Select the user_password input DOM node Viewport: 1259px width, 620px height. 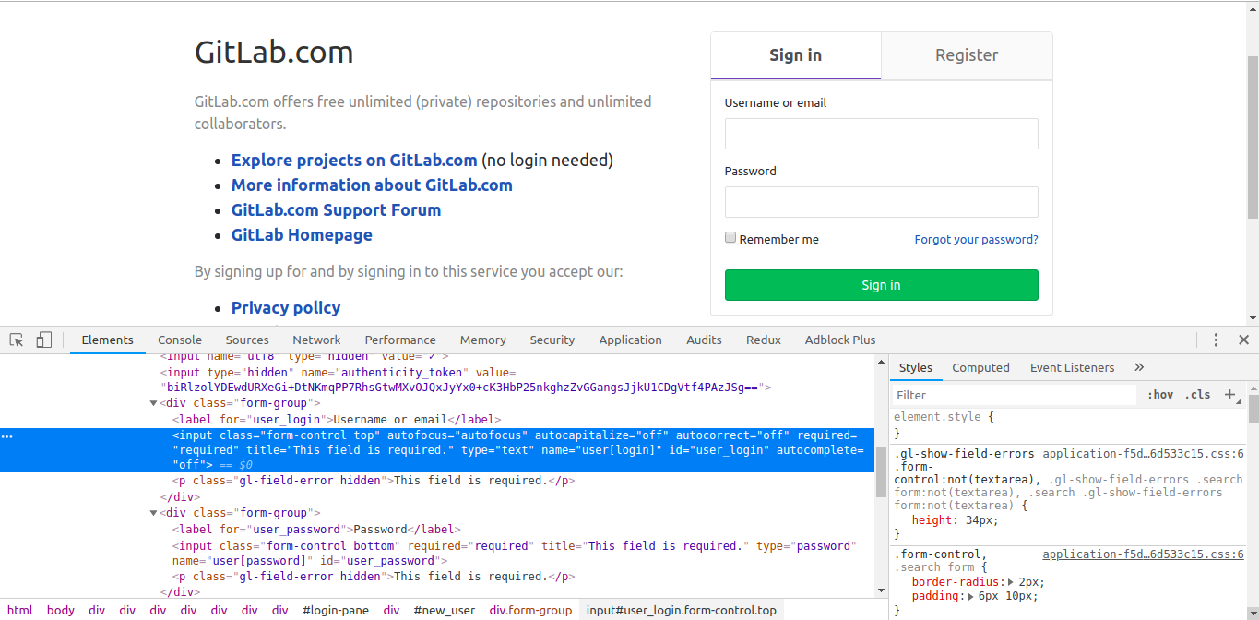515,554
